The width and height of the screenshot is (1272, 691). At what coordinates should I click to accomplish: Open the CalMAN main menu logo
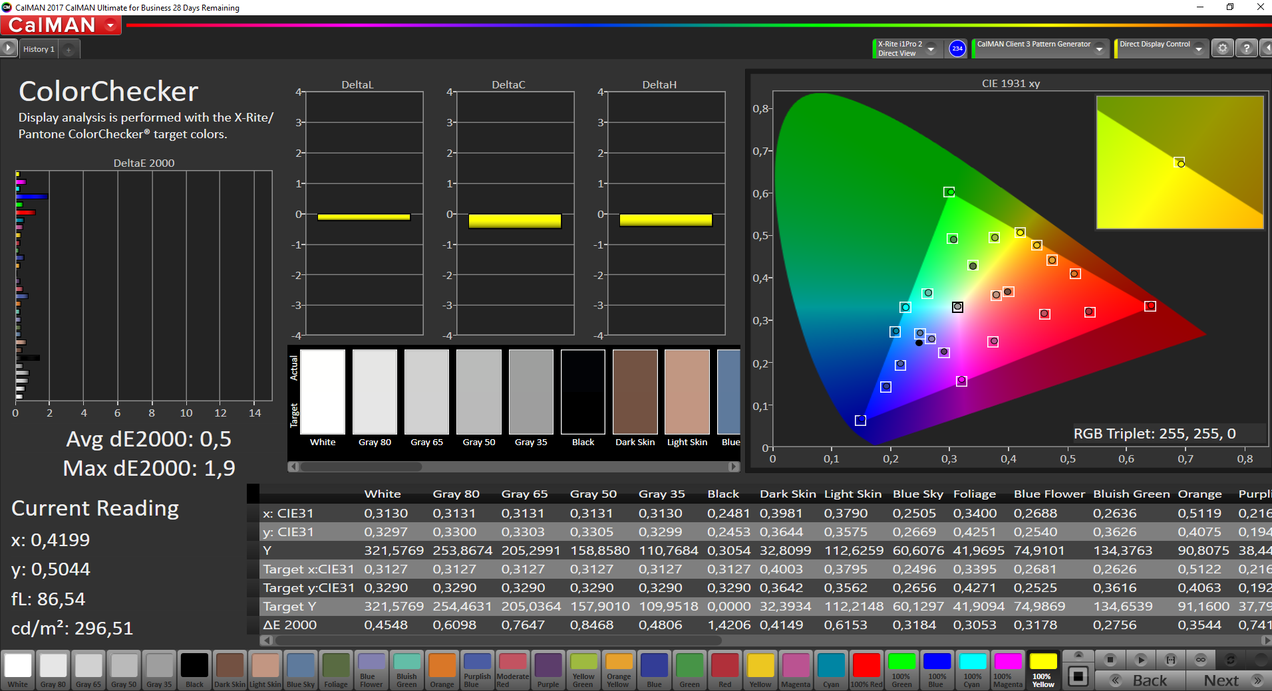click(x=61, y=25)
